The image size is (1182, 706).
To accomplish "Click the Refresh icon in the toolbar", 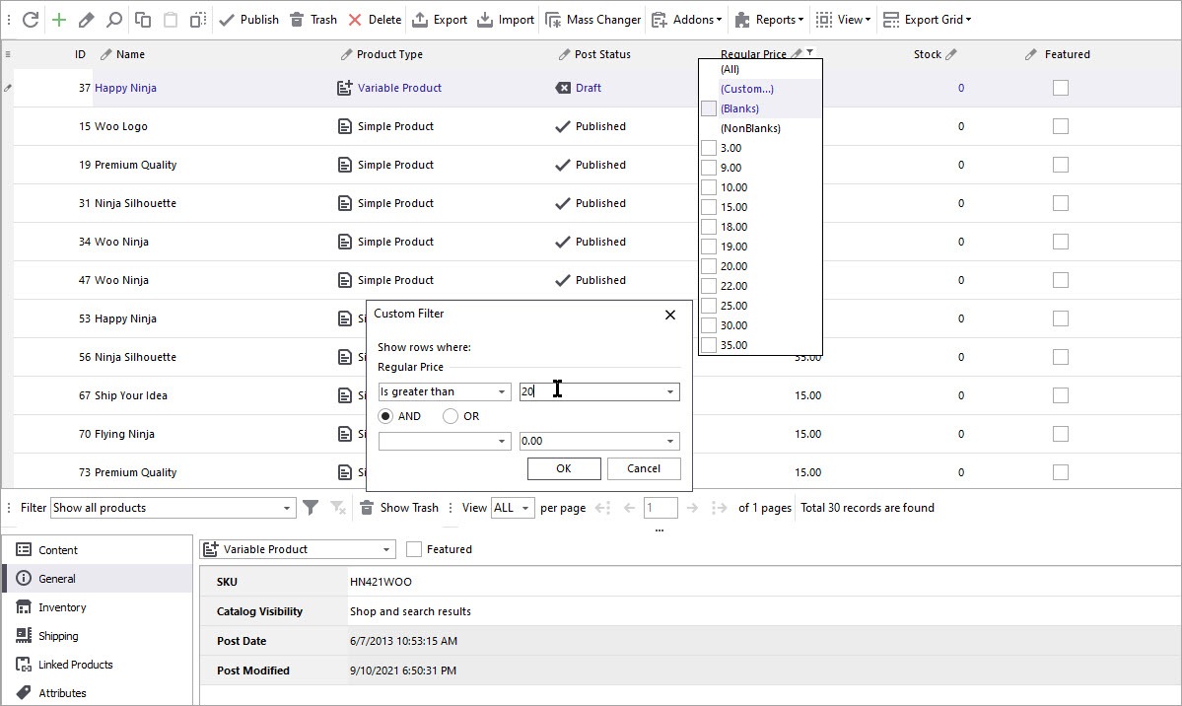I will (33, 19).
